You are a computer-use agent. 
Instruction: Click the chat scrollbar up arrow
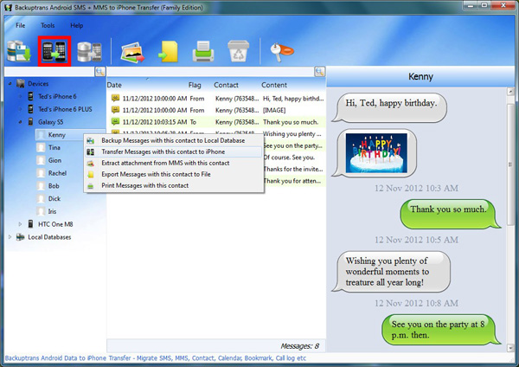point(510,91)
